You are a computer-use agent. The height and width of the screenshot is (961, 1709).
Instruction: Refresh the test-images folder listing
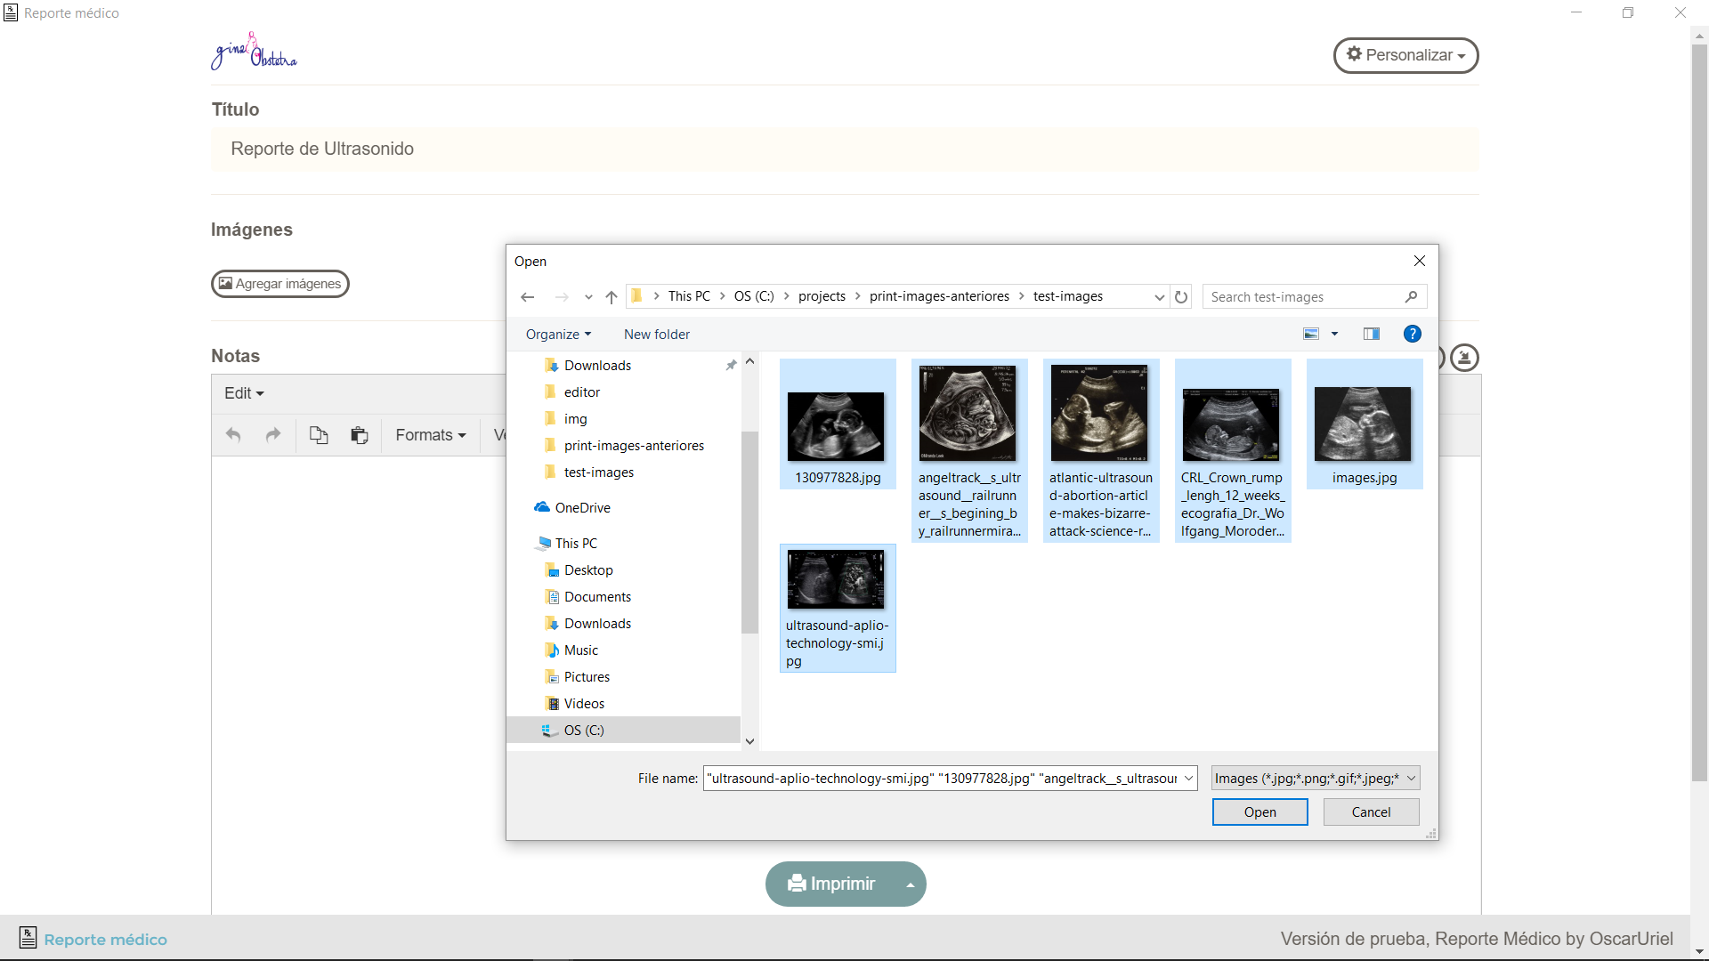(x=1181, y=297)
